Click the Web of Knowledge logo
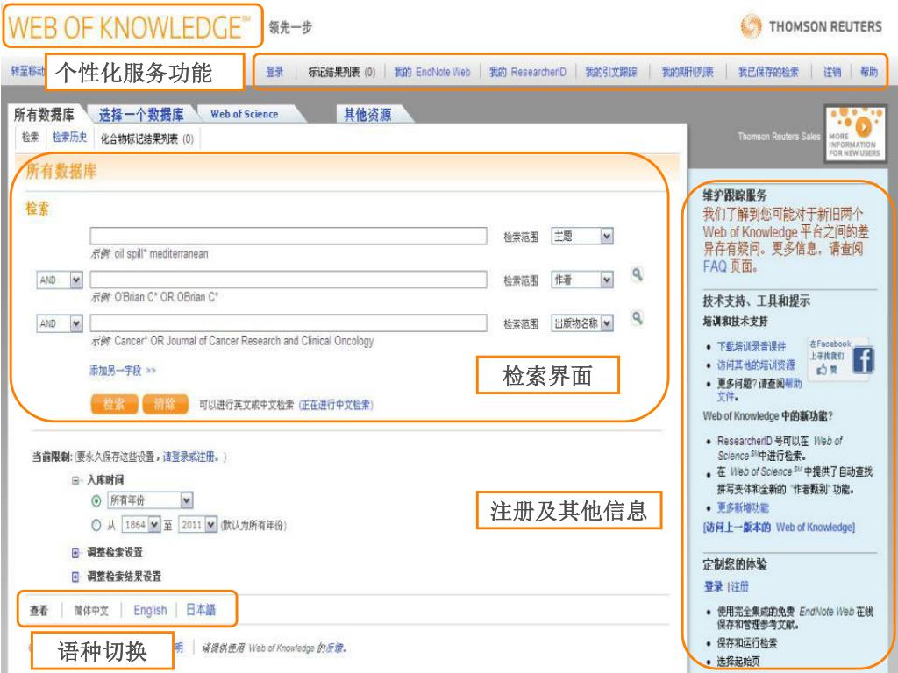898x673 pixels. coord(130,27)
